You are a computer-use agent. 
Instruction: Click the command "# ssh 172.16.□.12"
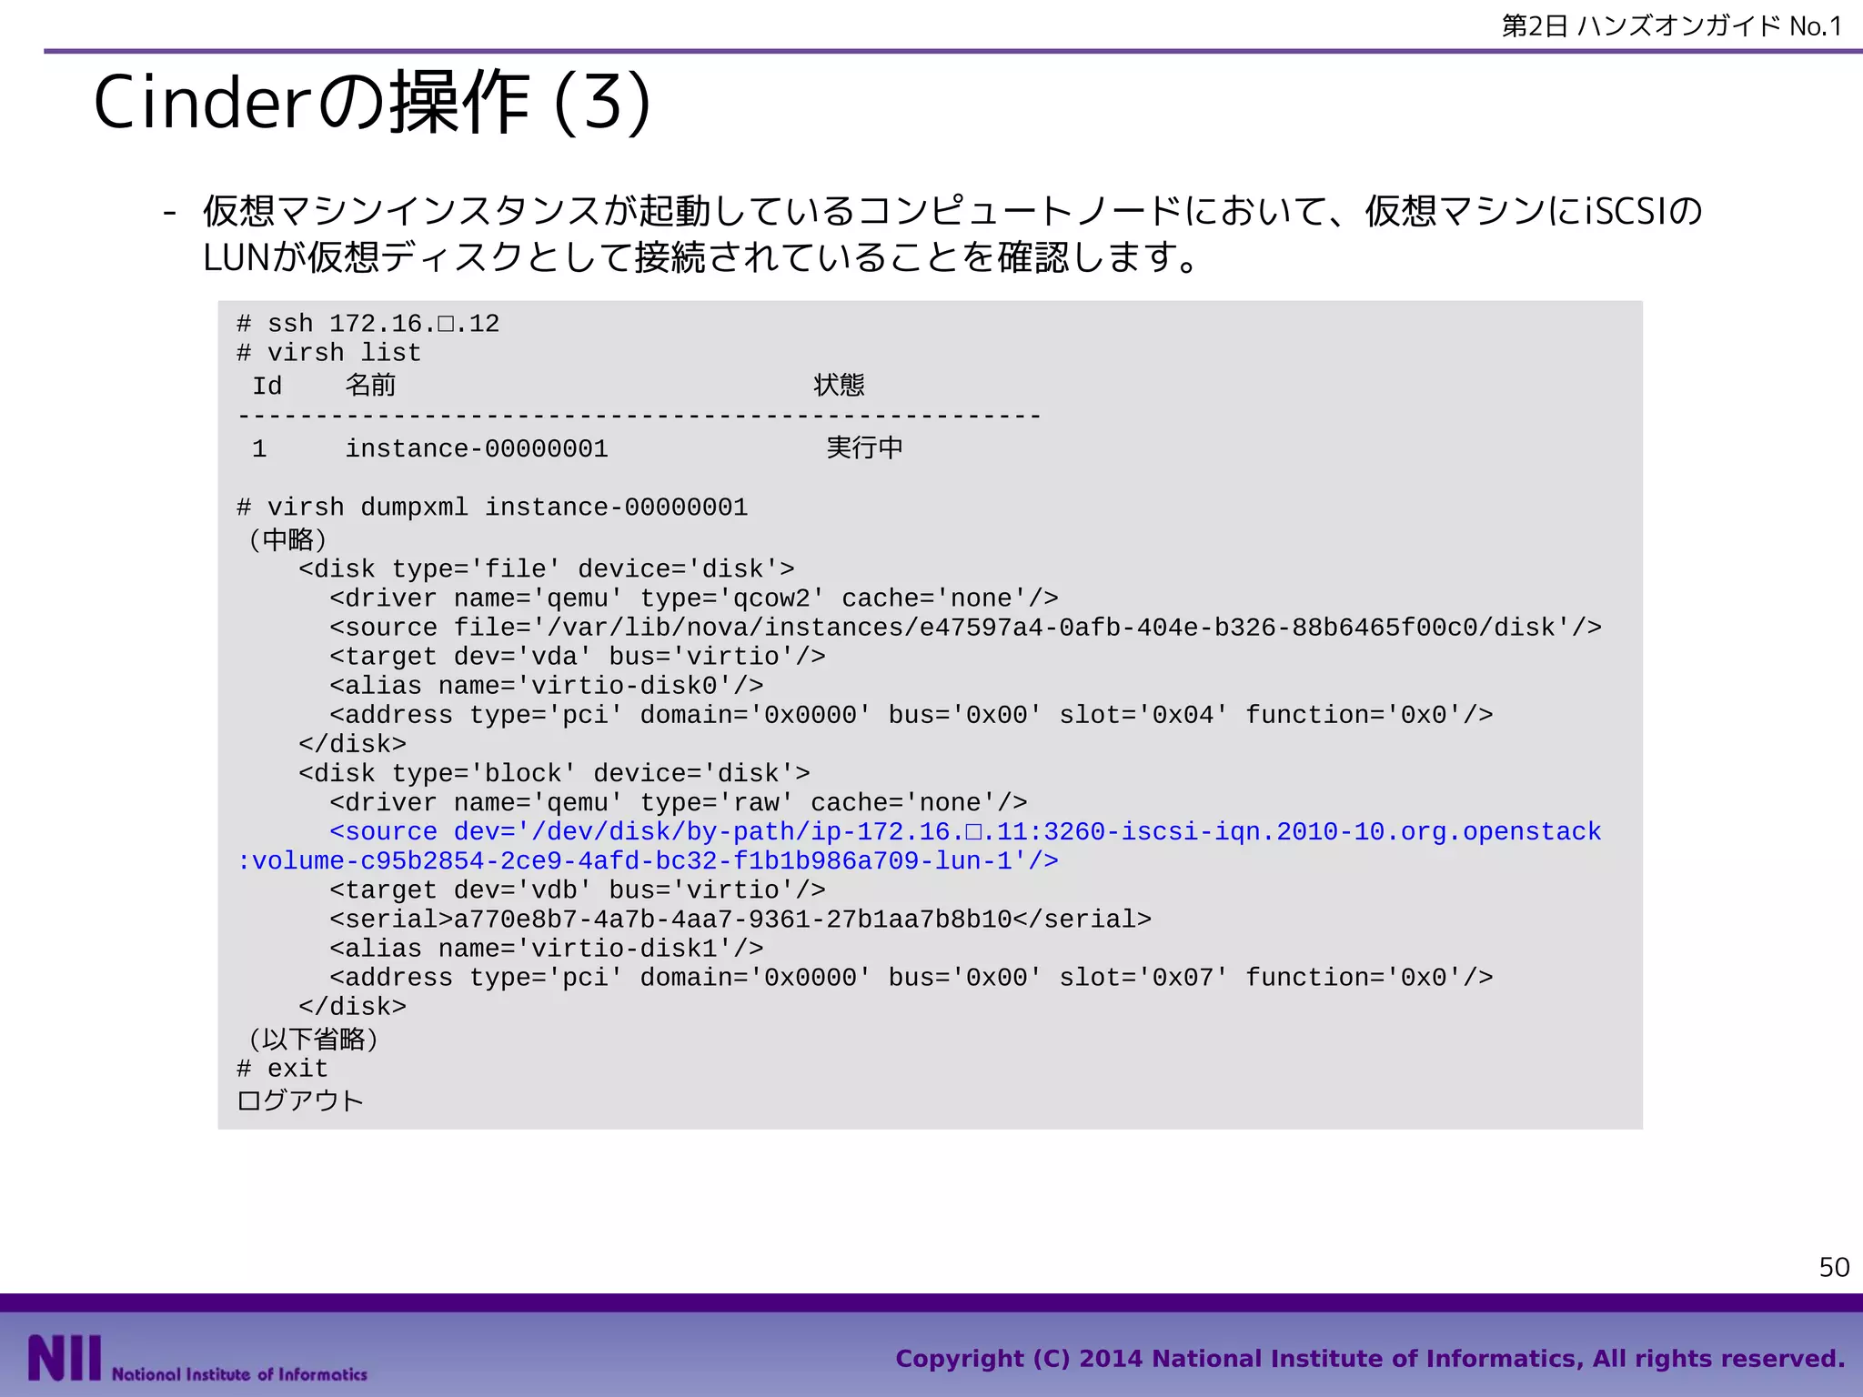pos(368,324)
